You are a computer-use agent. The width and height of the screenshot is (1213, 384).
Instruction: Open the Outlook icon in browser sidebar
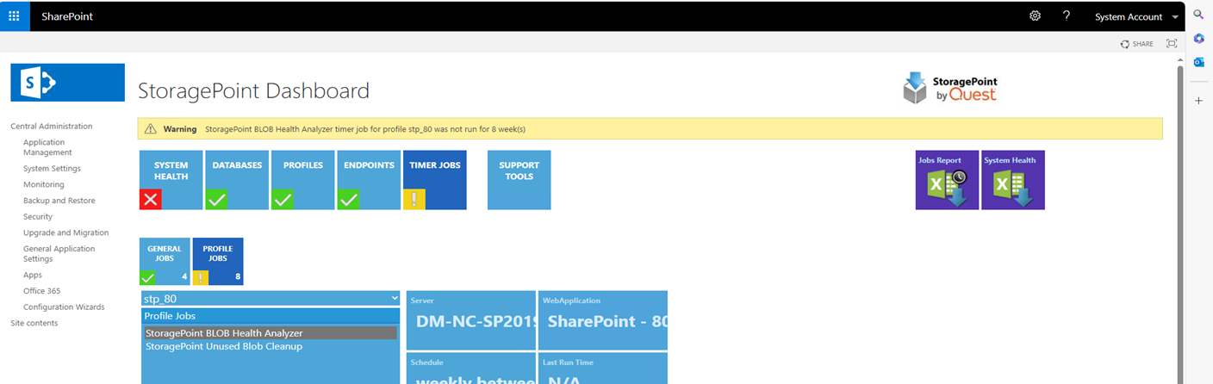tap(1198, 62)
